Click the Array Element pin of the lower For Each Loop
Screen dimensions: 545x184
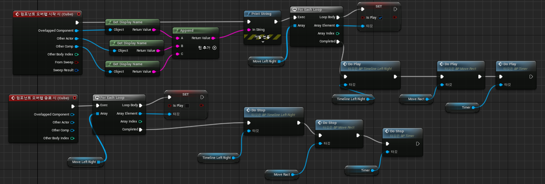coord(140,114)
